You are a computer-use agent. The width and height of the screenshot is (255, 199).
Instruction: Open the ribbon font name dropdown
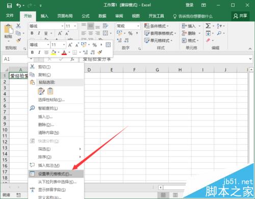coord(62,26)
